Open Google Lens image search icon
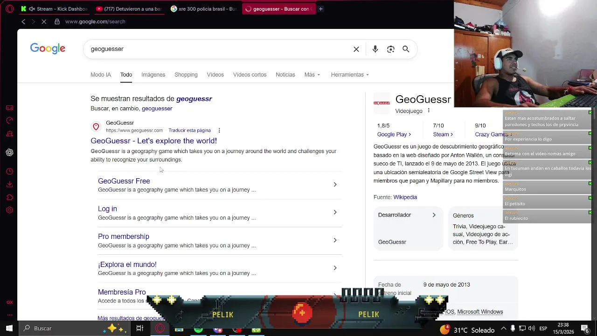This screenshot has width=597, height=336. pos(391,49)
